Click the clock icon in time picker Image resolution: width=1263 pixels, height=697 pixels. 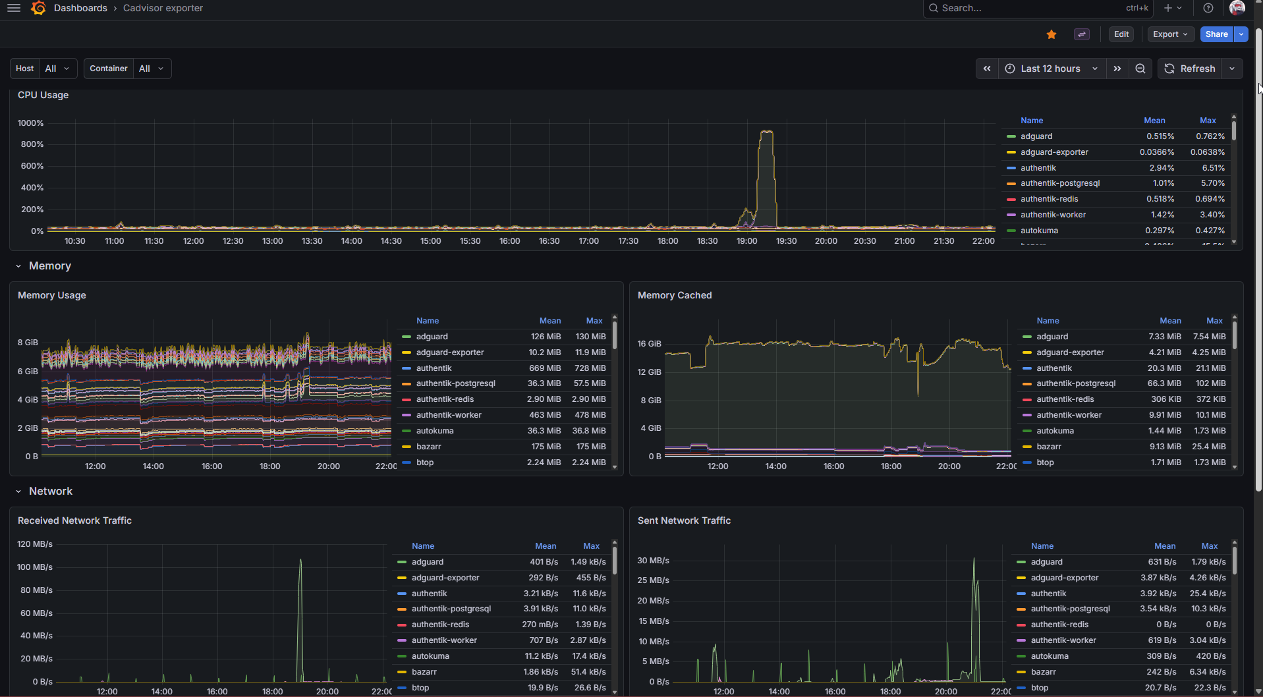[1010, 69]
